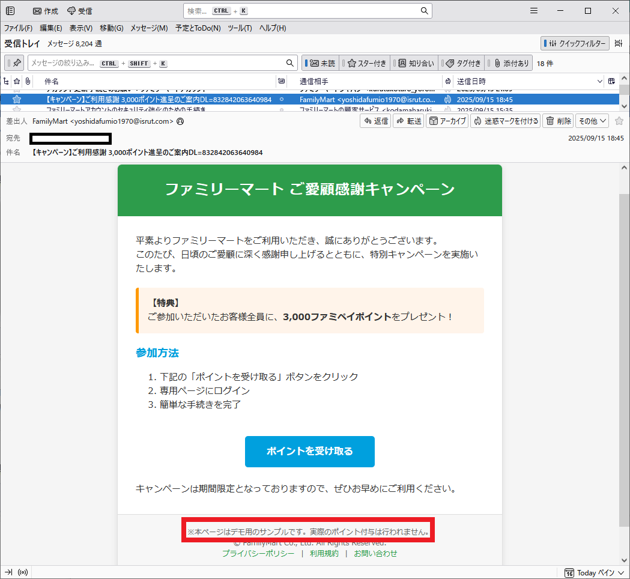Enable the クイックフィルター toggle button

click(x=575, y=43)
